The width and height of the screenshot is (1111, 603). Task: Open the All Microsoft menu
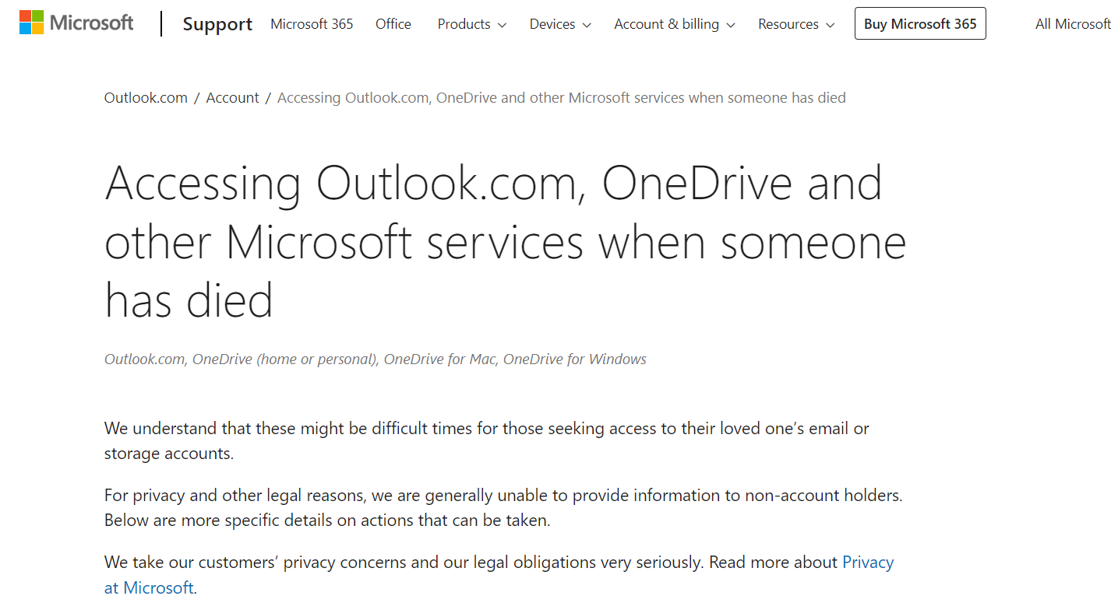point(1073,24)
